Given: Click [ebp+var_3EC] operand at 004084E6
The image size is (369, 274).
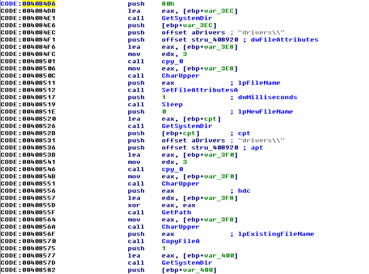Looking at the screenshot, I should click(189, 25).
